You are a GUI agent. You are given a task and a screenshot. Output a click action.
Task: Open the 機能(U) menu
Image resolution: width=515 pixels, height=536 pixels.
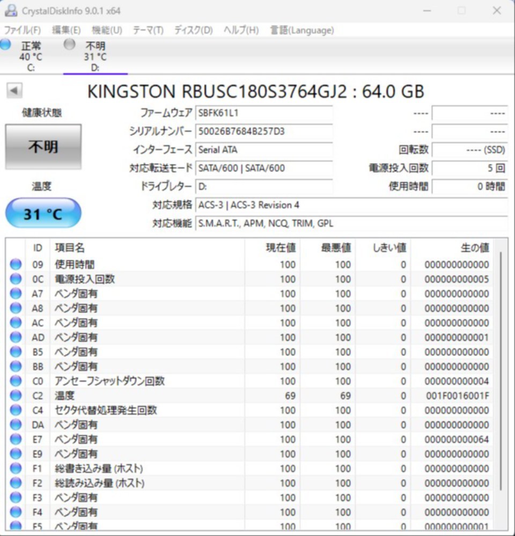pyautogui.click(x=107, y=30)
